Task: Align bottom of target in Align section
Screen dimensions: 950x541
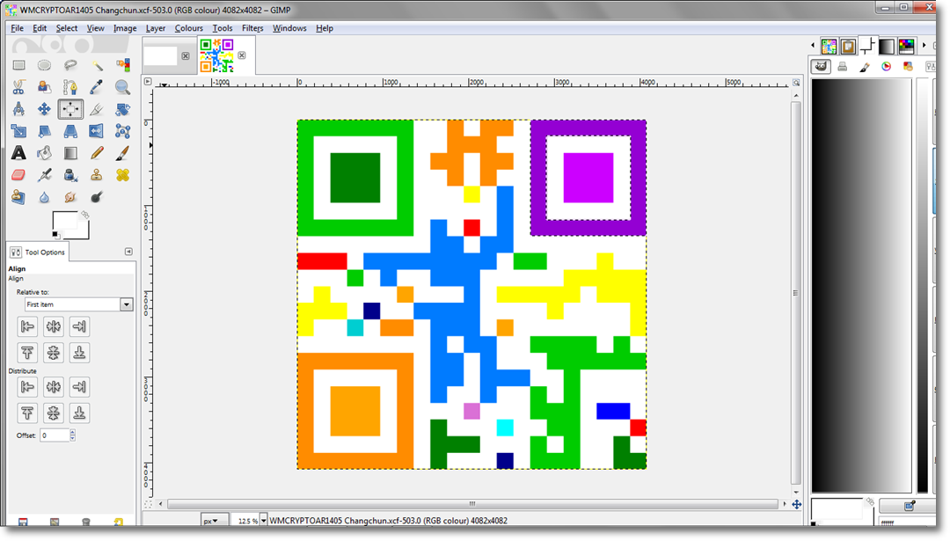Action: point(79,353)
